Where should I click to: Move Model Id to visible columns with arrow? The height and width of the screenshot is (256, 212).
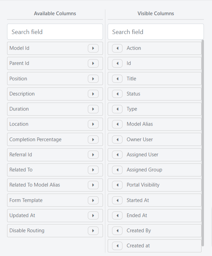pos(93,48)
